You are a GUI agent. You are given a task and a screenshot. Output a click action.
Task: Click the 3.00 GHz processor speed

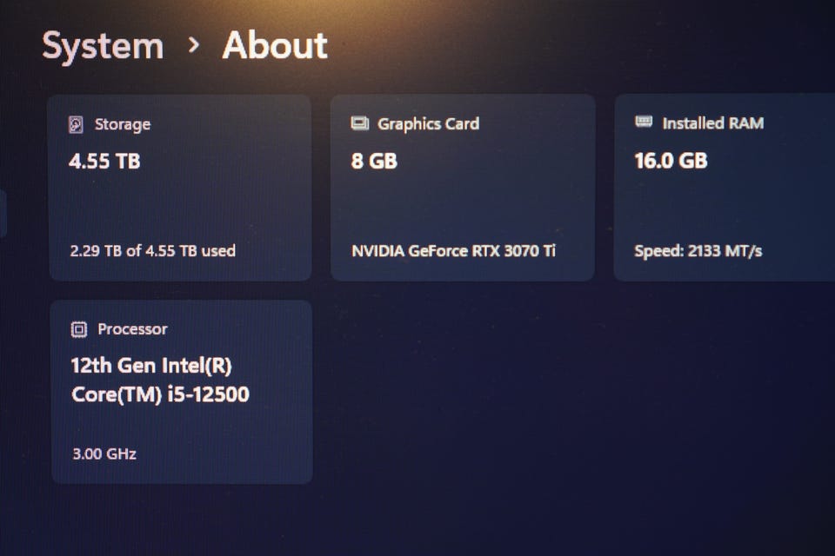104,453
